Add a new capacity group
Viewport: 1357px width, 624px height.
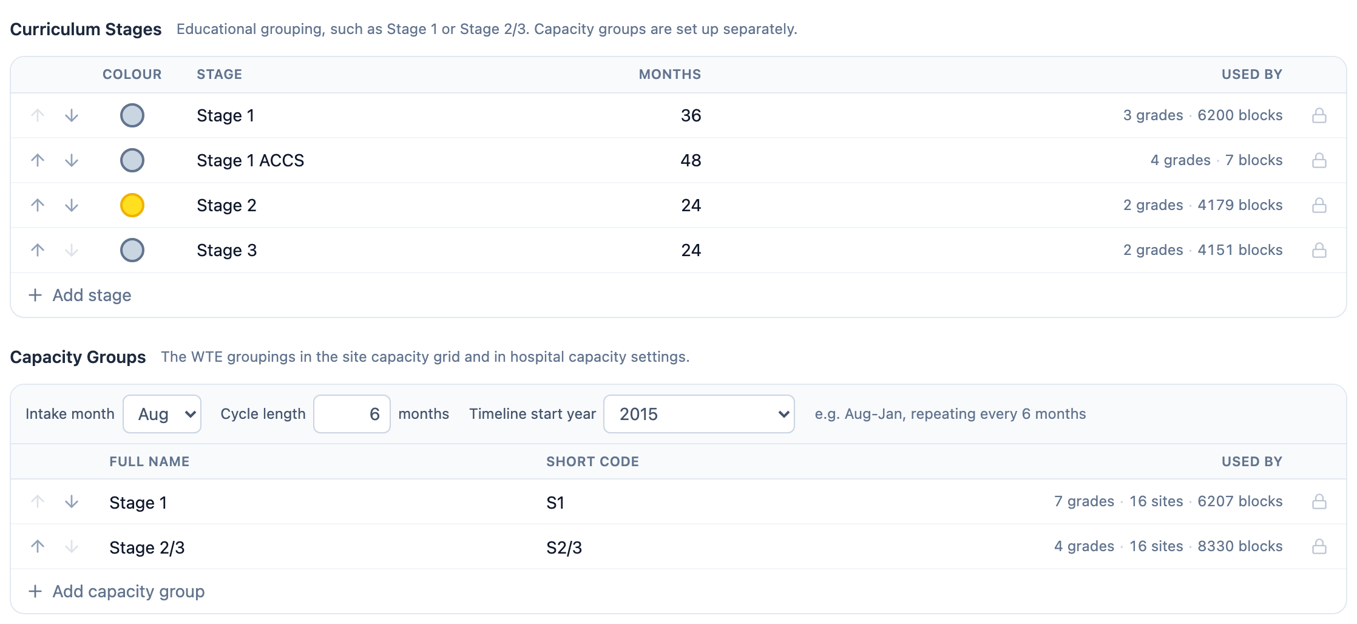point(117,591)
